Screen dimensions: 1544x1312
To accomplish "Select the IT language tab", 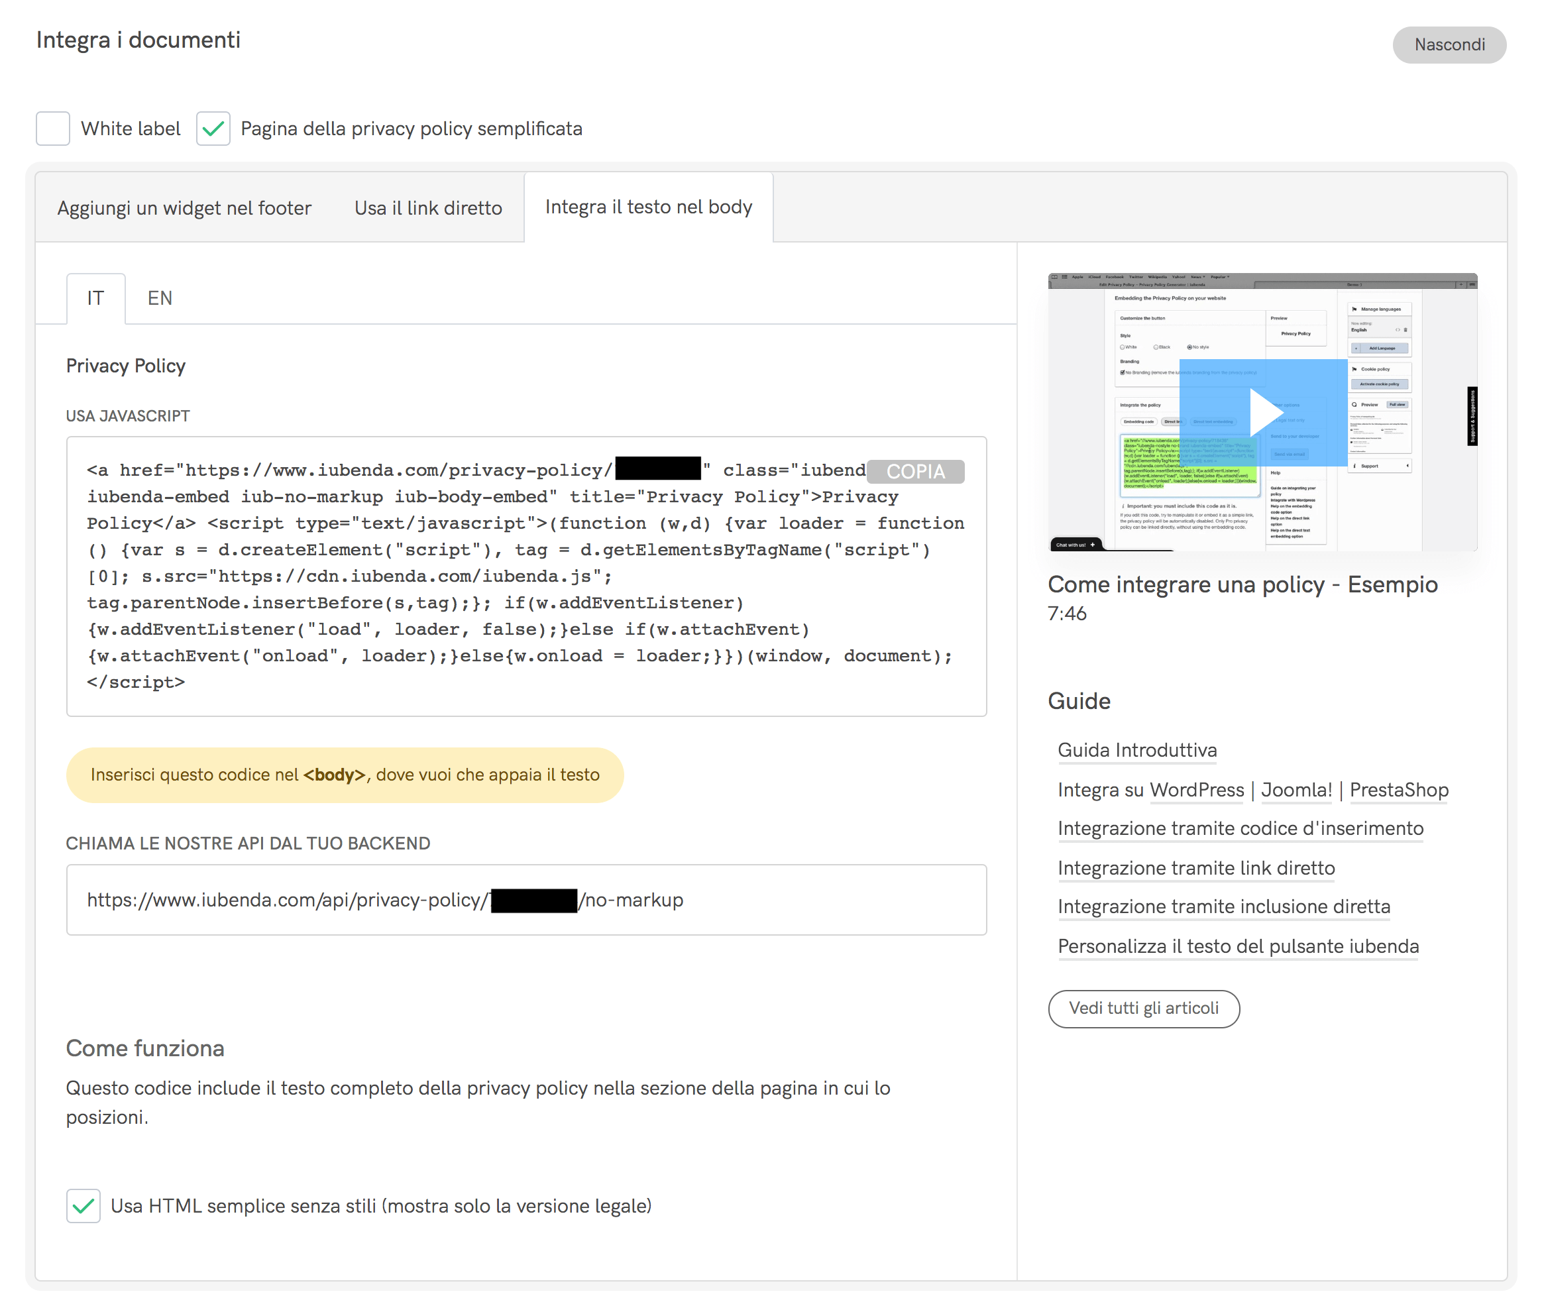I will click(x=95, y=298).
